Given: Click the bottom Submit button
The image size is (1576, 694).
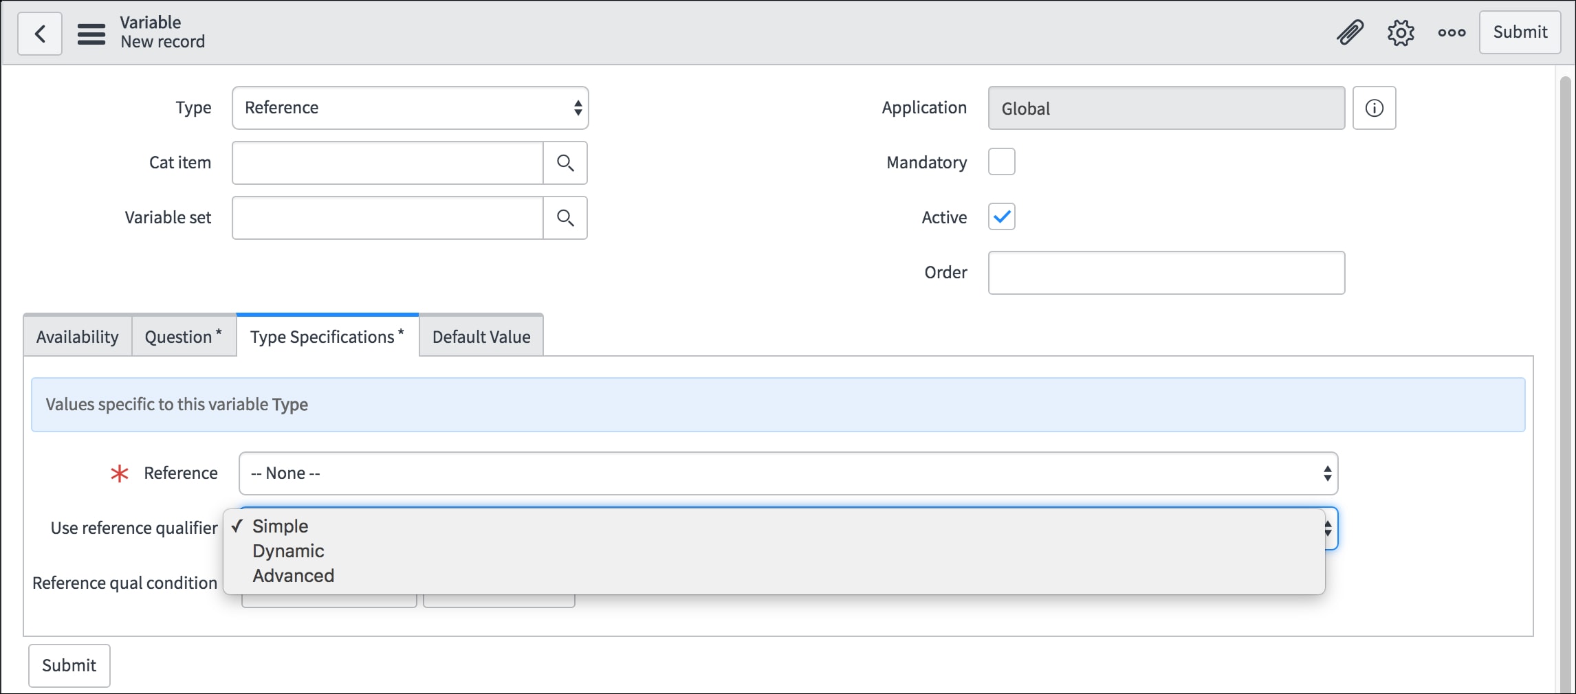Looking at the screenshot, I should click(x=69, y=664).
